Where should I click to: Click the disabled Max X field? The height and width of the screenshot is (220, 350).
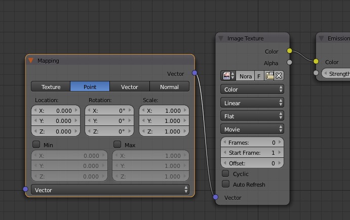150,155
